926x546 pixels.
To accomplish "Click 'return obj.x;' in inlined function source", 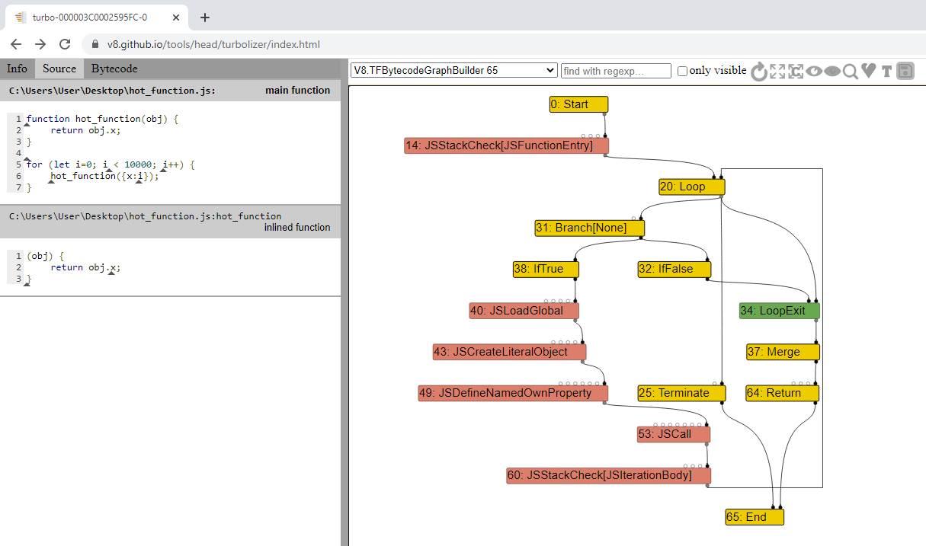I will pyautogui.click(x=85, y=267).
